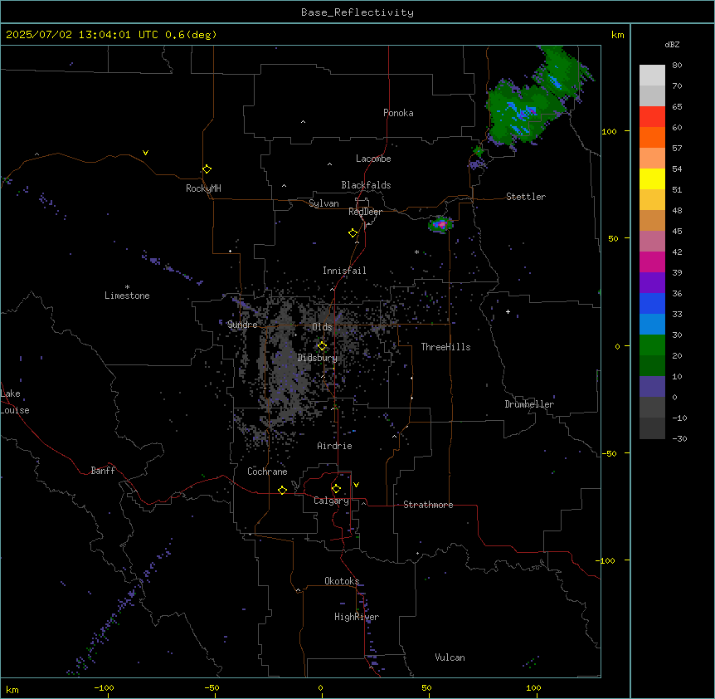The width and height of the screenshot is (715, 699).
Task: Click the yellow 51 dBZ legend swatch
Action: [652, 178]
